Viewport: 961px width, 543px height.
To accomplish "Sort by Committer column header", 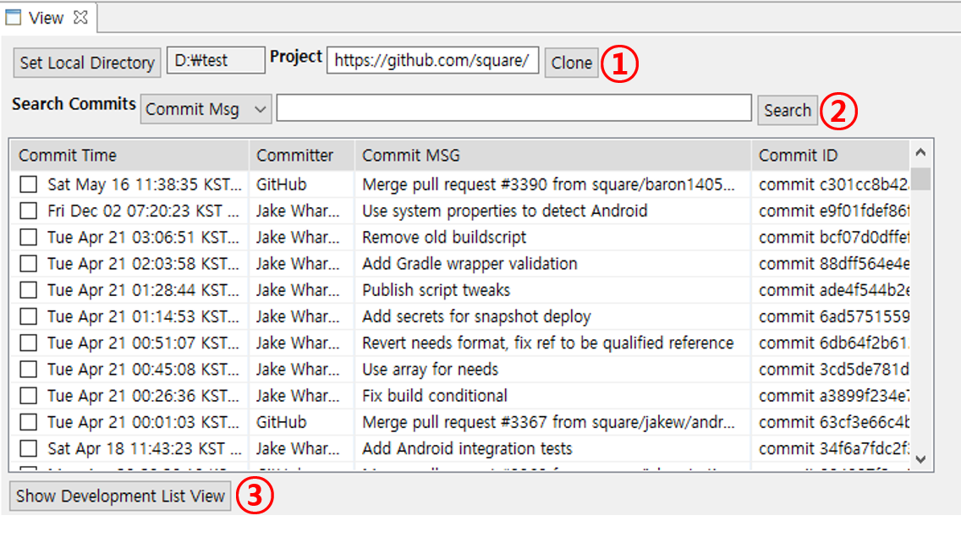I will click(301, 155).
